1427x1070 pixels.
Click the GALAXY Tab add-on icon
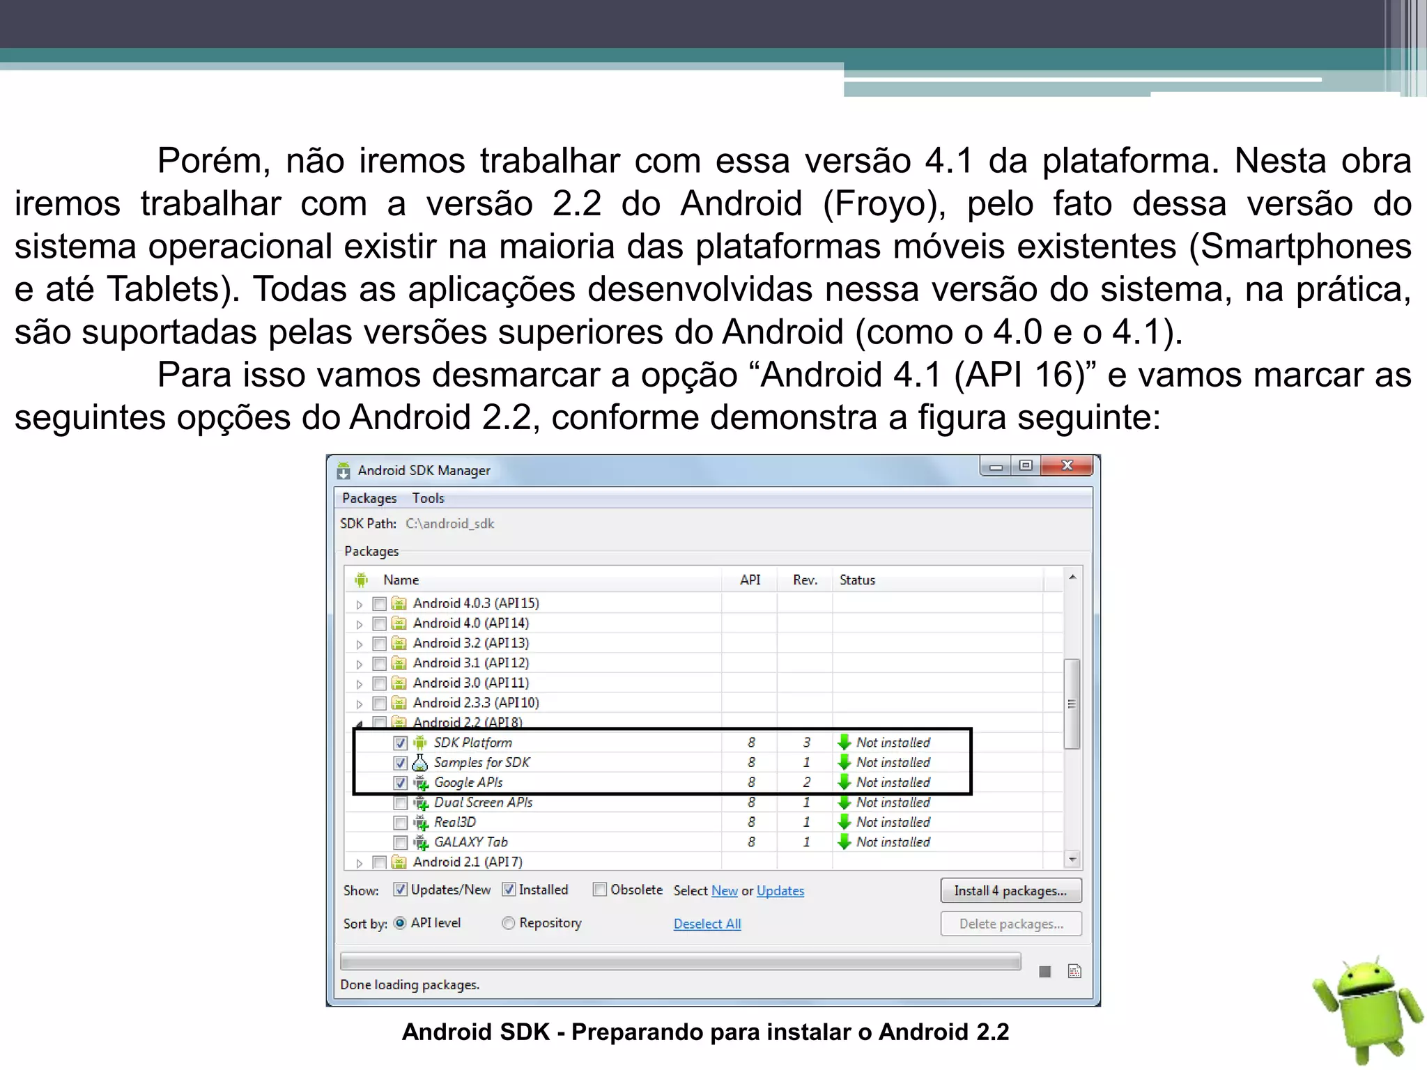click(x=421, y=843)
